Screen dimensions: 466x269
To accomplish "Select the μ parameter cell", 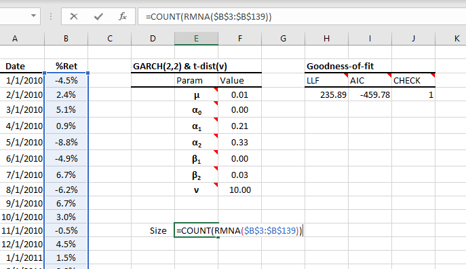I will (x=196, y=94).
